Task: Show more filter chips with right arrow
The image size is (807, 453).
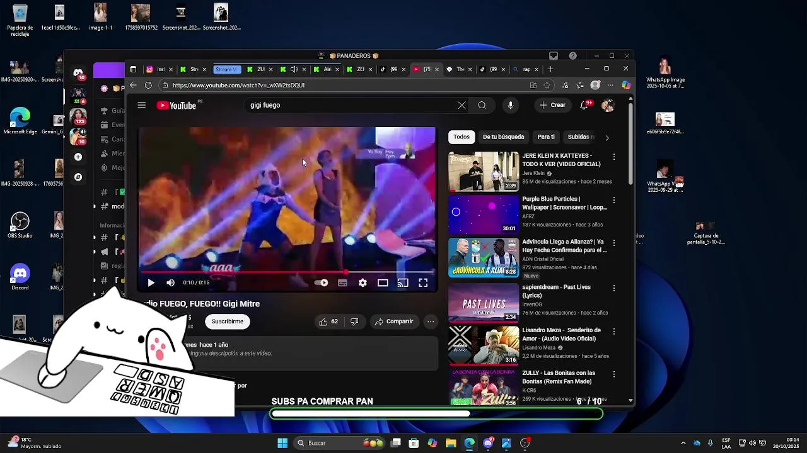Action: point(607,137)
